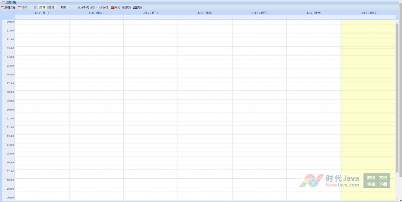The image size is (402, 202).
Task: Click the 今天 (today) calendar icon
Action: click(20, 8)
